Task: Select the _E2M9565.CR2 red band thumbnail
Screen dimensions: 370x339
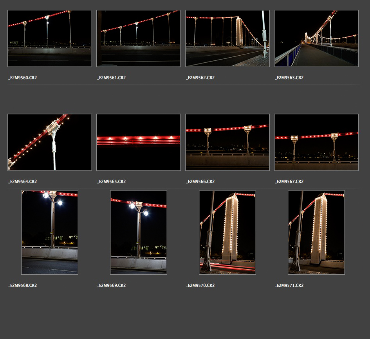Action: (x=139, y=142)
